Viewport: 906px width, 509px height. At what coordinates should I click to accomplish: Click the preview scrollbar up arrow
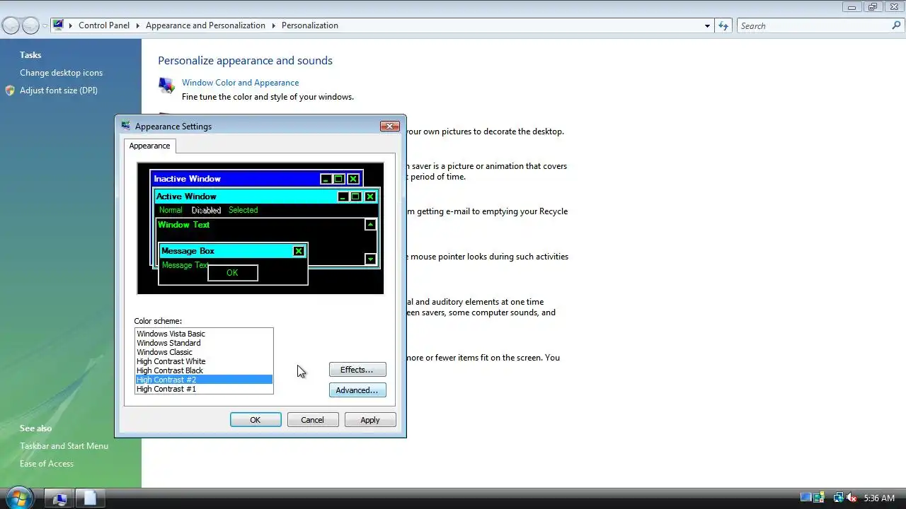[370, 225]
